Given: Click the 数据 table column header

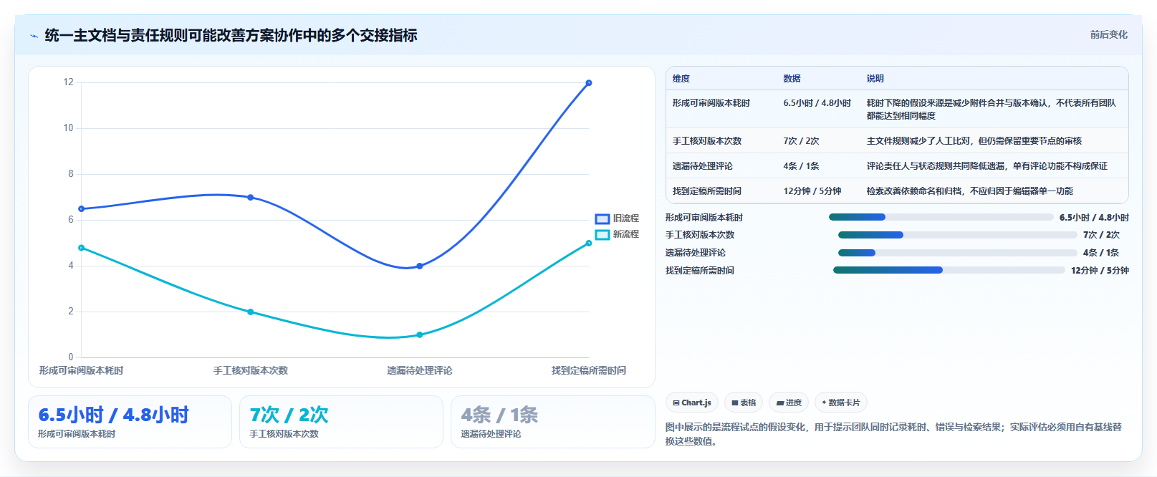Looking at the screenshot, I should pos(792,79).
